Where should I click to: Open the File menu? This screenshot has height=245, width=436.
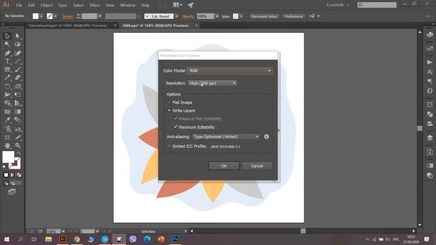[x=19, y=5]
